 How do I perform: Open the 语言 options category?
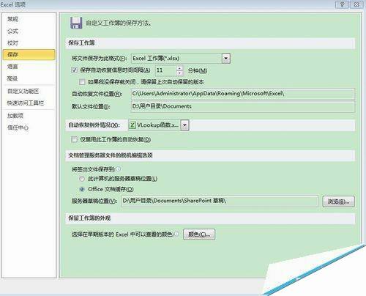point(12,67)
